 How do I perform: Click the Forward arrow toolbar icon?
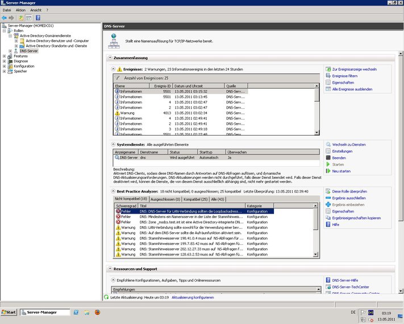coord(11,18)
